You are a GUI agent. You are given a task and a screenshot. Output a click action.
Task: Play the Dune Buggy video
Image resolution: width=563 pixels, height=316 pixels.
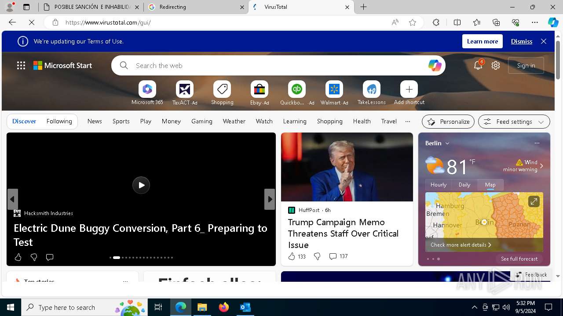pos(141,185)
